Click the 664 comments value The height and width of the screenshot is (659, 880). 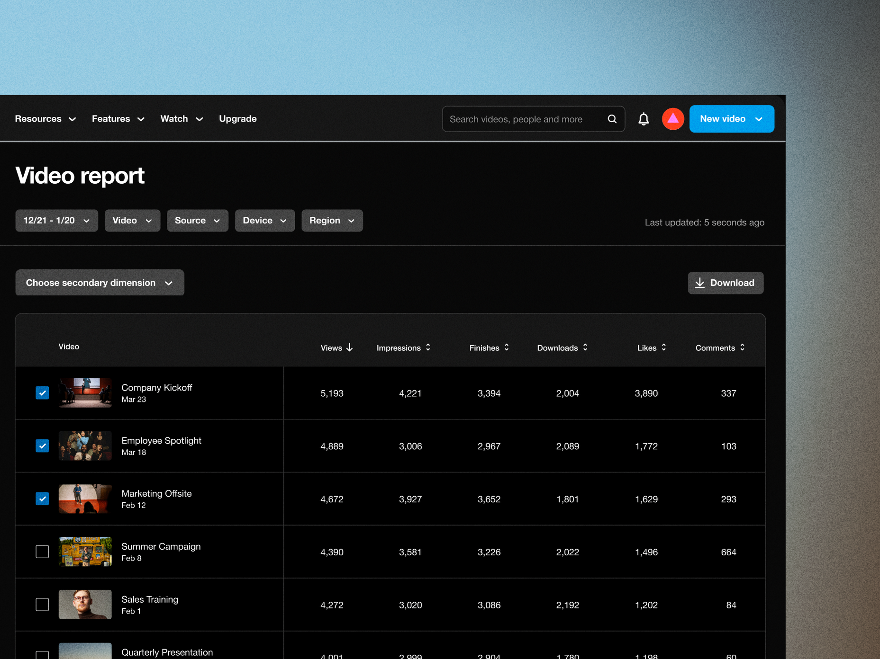pos(729,552)
